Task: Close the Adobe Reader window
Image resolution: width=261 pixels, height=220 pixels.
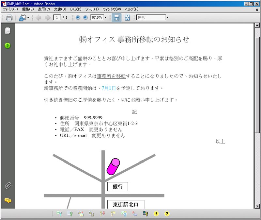Action: click(x=257, y=4)
